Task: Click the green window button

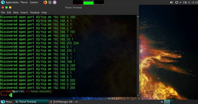Action: tap(6, 8)
